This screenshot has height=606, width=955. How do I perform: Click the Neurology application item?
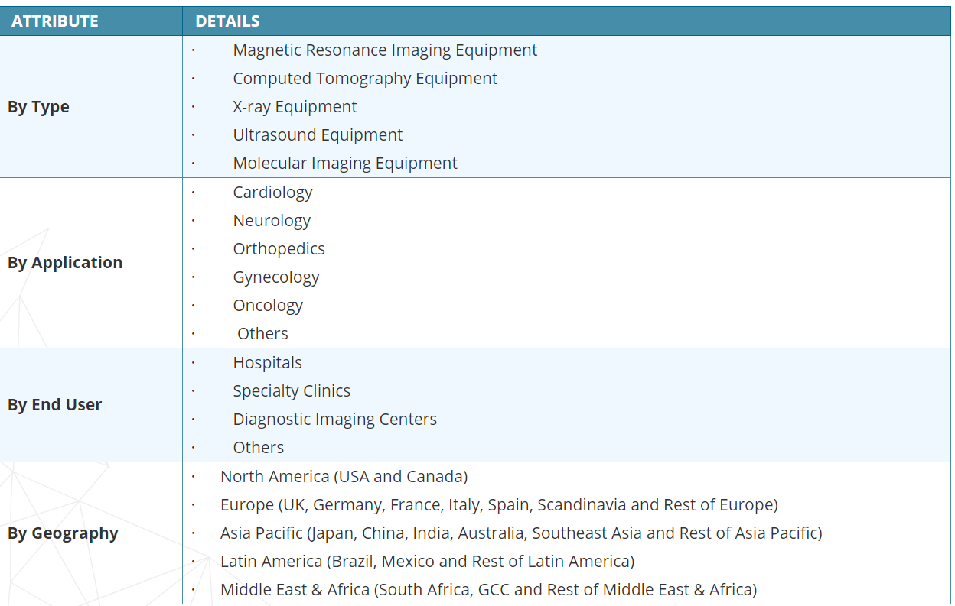click(272, 221)
